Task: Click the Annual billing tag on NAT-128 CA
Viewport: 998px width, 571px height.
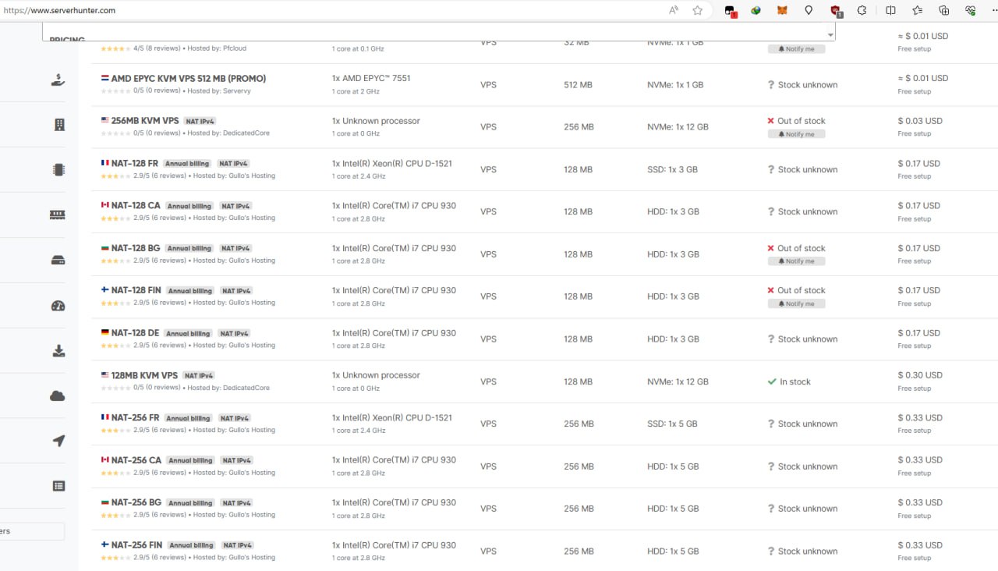Action: pyautogui.click(x=189, y=206)
